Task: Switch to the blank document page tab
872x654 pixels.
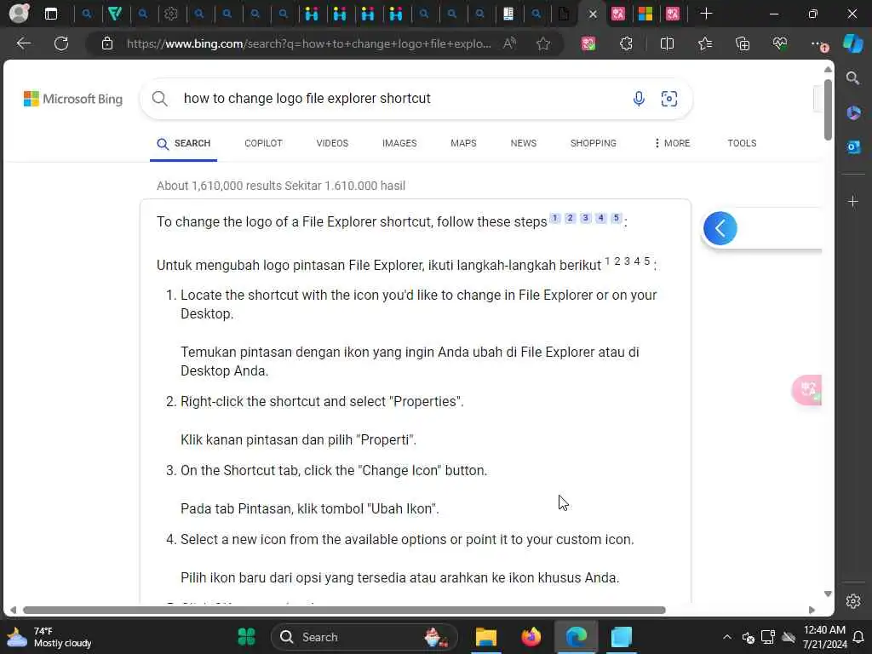Action: tap(564, 14)
